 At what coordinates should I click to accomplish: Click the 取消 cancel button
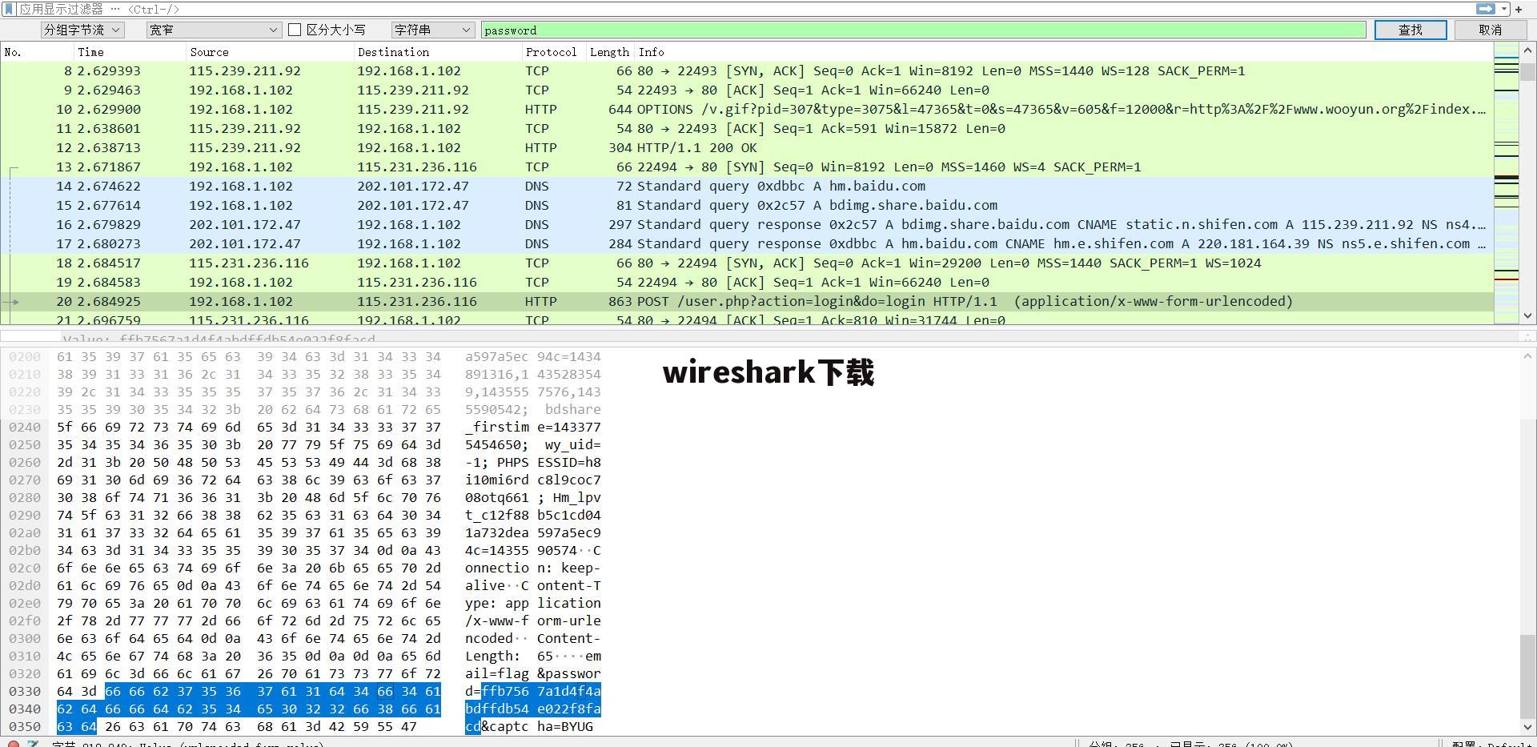(1490, 30)
